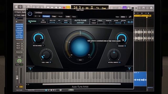Viewport: 168px width, 94px height.
Task: Click the Logic Record button
Action: 64,8
